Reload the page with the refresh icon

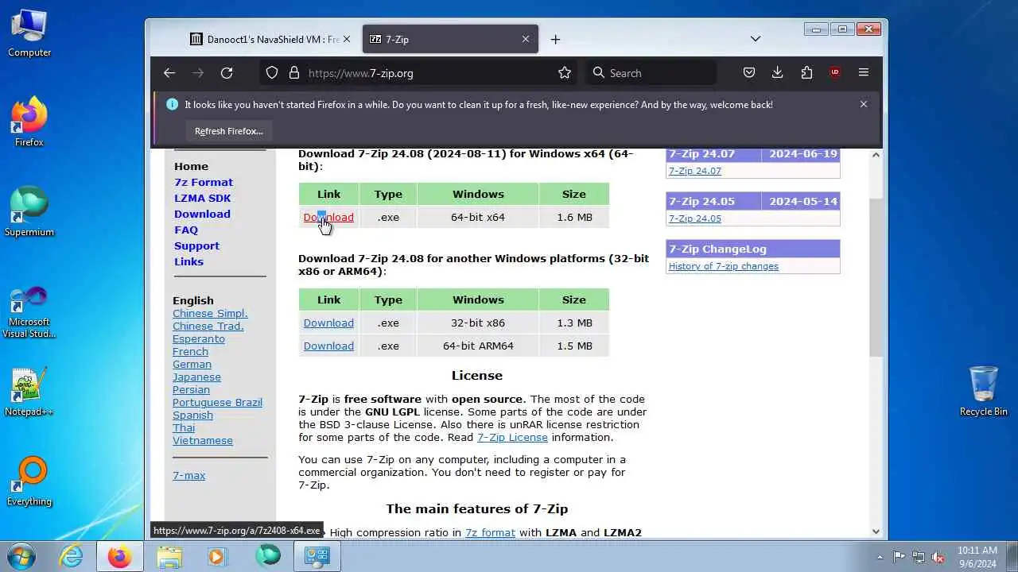(x=227, y=73)
